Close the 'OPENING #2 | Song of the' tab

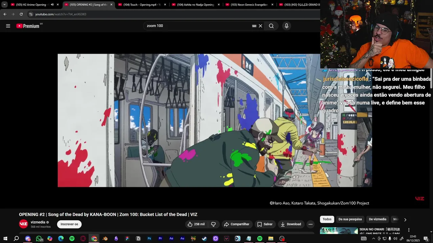(x=111, y=5)
